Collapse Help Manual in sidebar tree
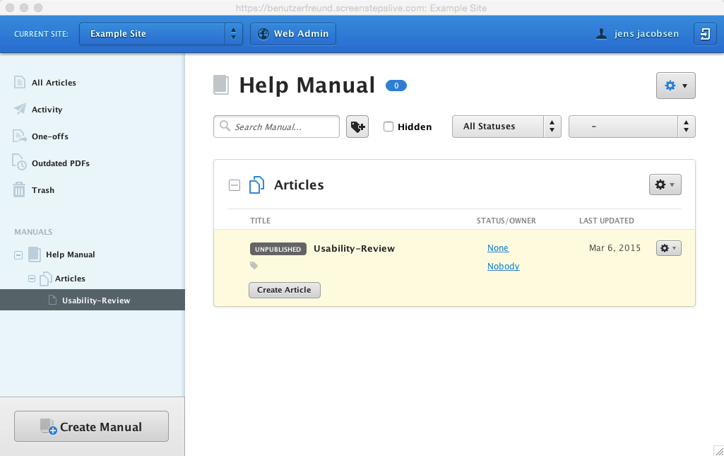This screenshot has height=456, width=724. click(18, 255)
